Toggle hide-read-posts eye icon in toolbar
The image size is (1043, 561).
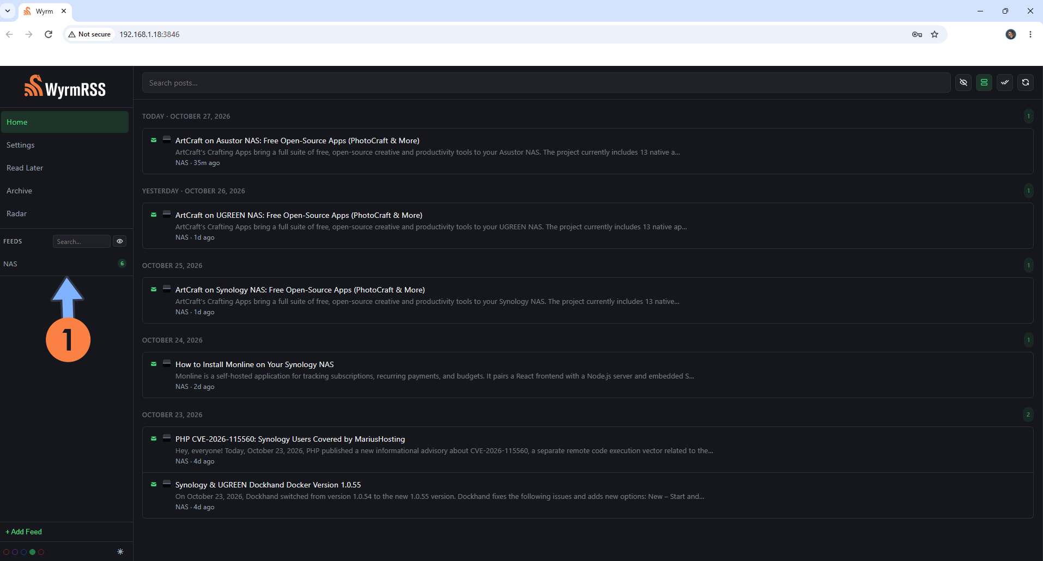963,83
